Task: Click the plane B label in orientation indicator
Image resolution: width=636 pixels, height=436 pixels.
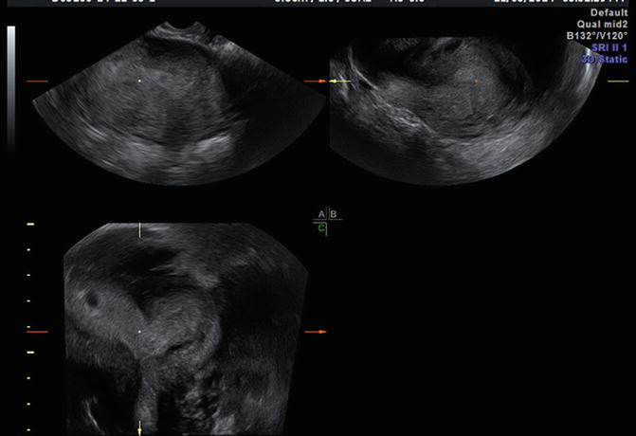Action: tap(333, 215)
